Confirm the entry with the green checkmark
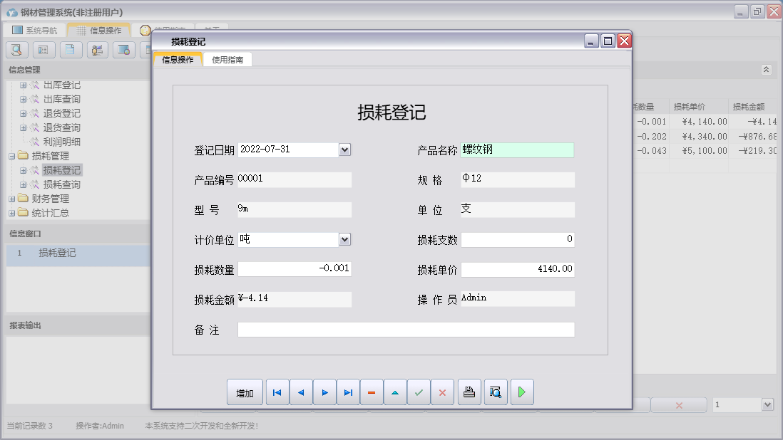Screen dimensions: 783x440 pyautogui.click(x=419, y=392)
